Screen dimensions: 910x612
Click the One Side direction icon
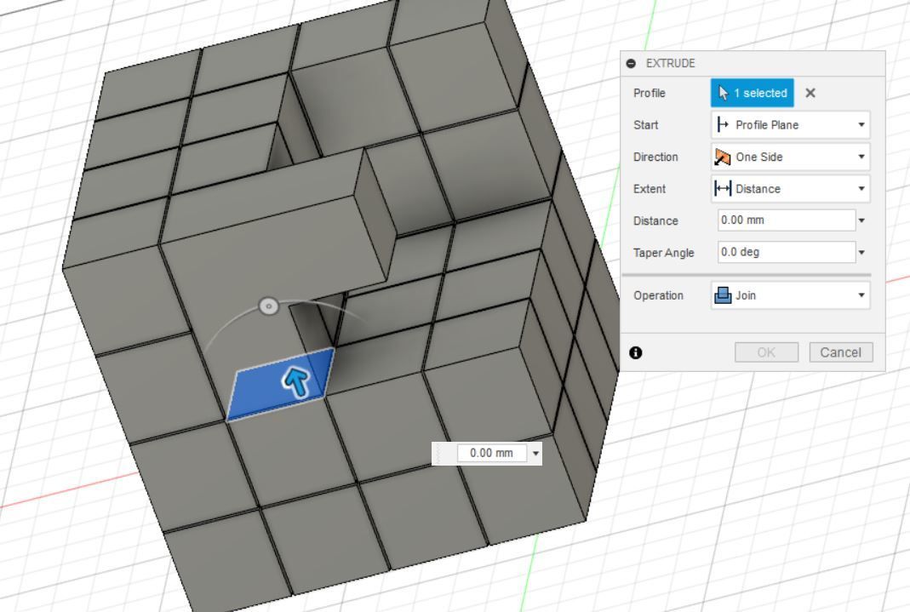(724, 157)
